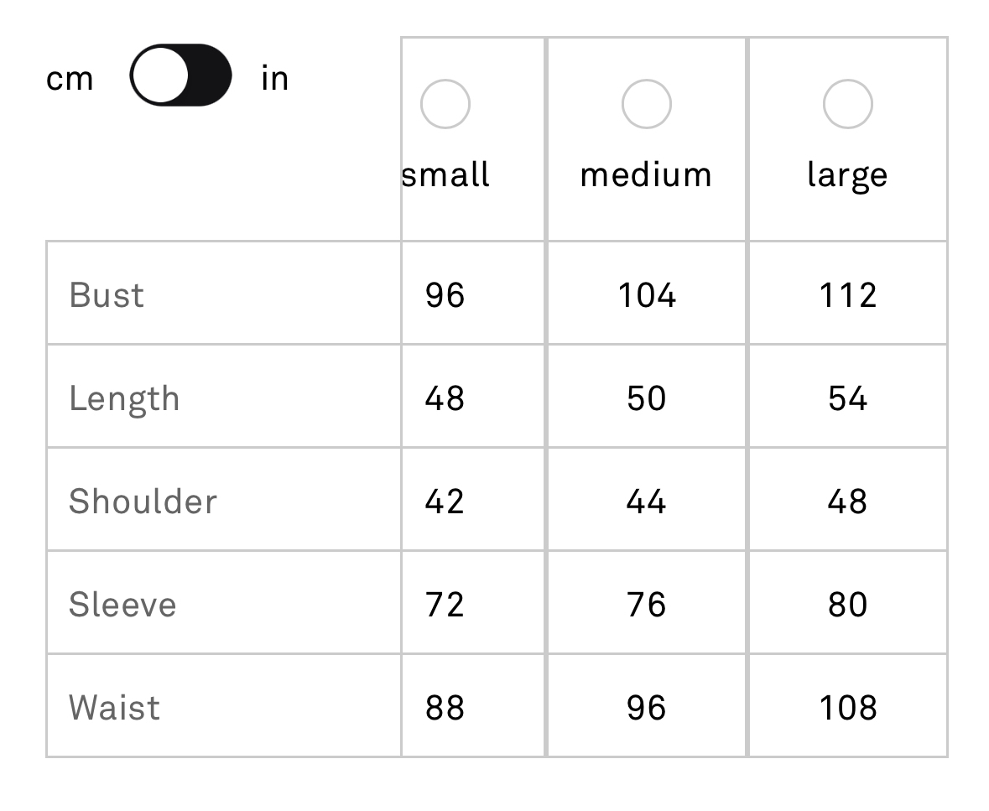Select the Length row label

point(124,399)
